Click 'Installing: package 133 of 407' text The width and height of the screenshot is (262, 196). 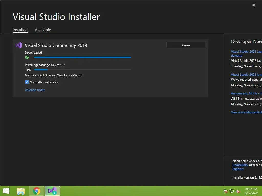45,65
